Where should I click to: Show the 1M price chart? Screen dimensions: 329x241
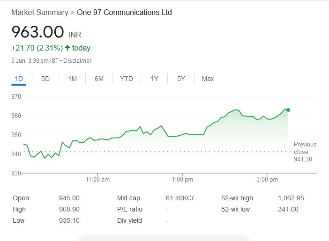pyautogui.click(x=72, y=79)
